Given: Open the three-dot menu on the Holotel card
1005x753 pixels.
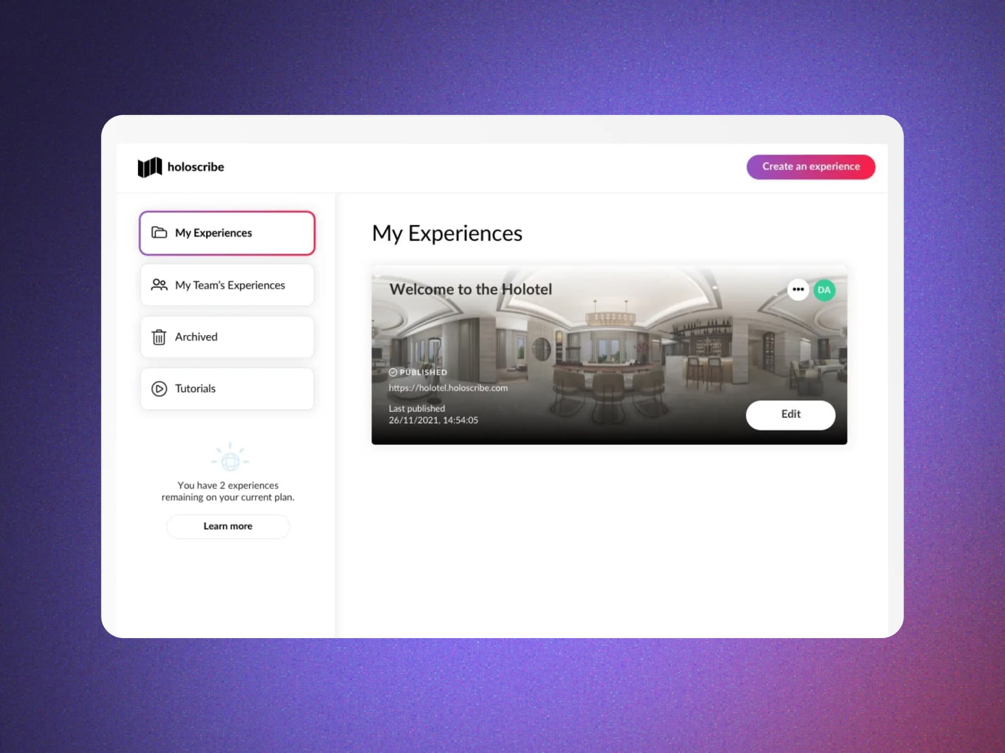Looking at the screenshot, I should (798, 289).
